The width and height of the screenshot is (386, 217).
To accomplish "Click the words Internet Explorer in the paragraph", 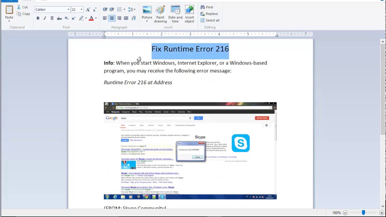I will (197, 63).
